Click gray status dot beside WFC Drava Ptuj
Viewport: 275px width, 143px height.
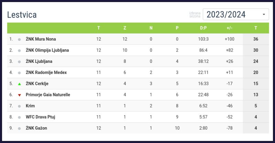pyautogui.click(x=20, y=117)
